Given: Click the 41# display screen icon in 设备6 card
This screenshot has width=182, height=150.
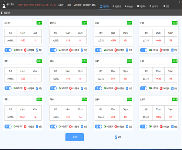Looking at the screenshot, I should pos(59,88).
